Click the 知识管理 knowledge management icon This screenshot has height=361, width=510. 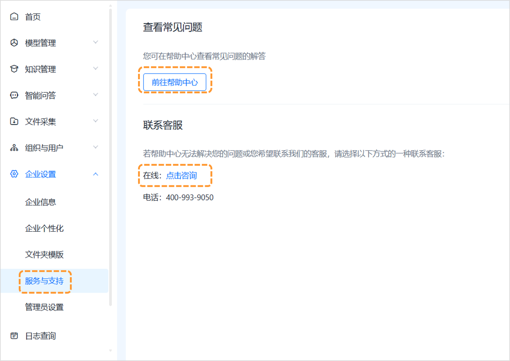coord(14,69)
